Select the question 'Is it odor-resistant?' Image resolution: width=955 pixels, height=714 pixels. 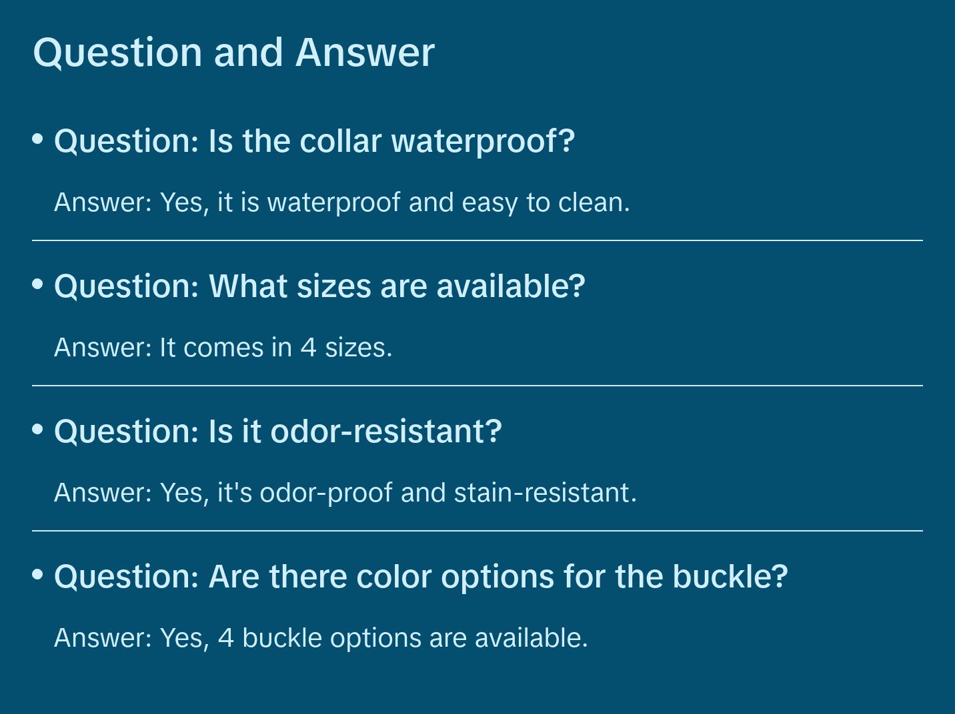[277, 432]
